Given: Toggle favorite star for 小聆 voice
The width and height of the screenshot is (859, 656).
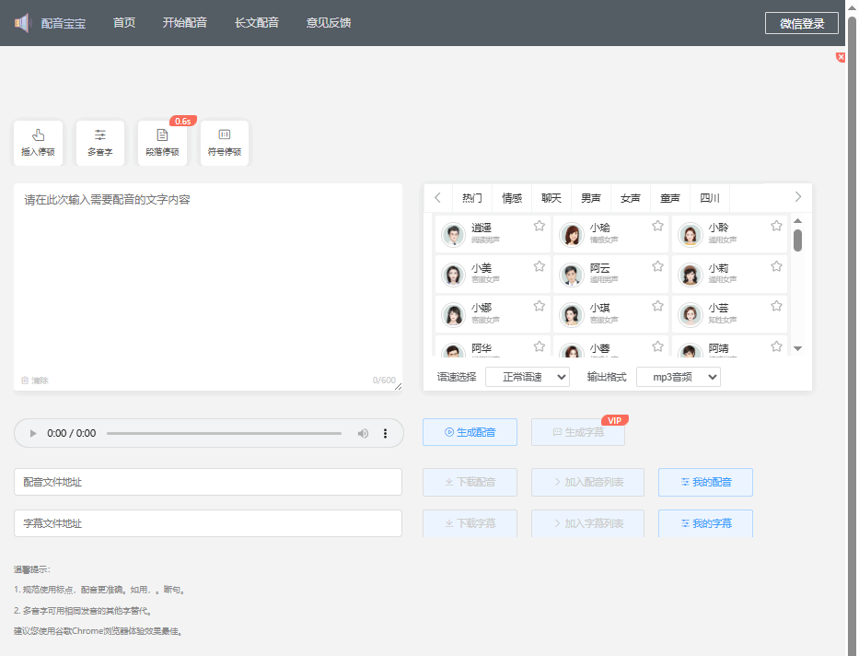Looking at the screenshot, I should [776, 226].
